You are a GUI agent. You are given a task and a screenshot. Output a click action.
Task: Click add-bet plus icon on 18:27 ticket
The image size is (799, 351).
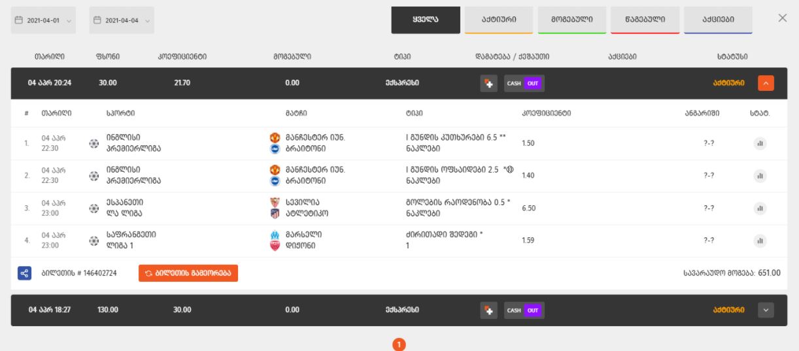click(488, 310)
